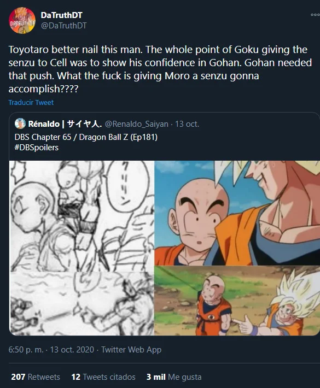This screenshot has height=388, width=320.
Task: Show the 3 mil Me gusta list
Action: point(174,377)
